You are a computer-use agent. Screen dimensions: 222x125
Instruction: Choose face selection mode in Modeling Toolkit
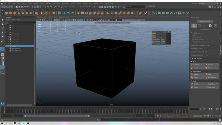(x=210, y=26)
